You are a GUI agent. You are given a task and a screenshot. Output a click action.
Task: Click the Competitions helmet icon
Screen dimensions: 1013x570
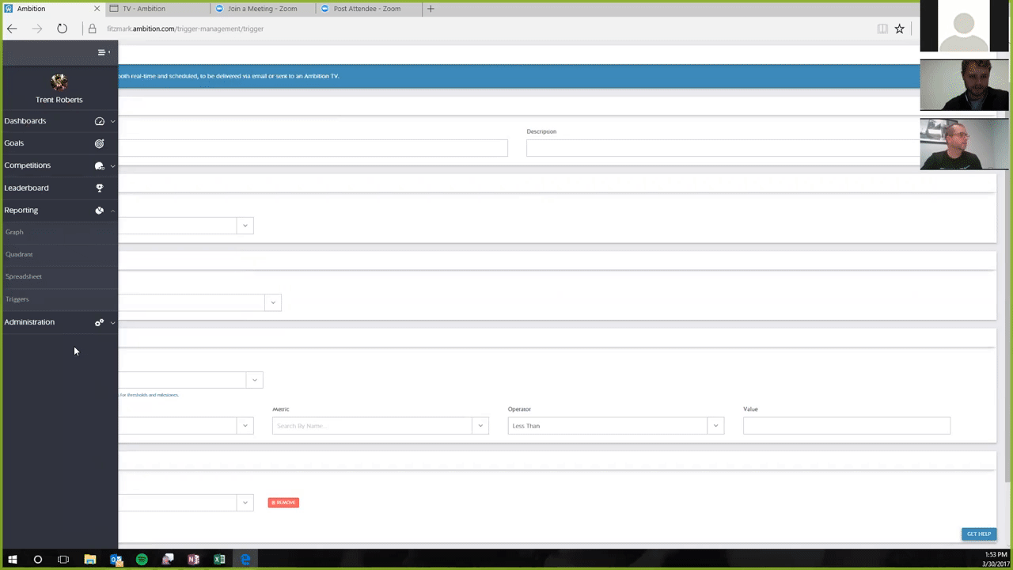100,165
